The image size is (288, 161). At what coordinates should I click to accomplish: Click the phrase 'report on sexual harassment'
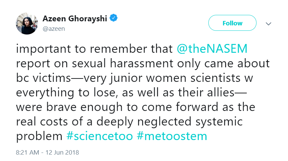95,64
